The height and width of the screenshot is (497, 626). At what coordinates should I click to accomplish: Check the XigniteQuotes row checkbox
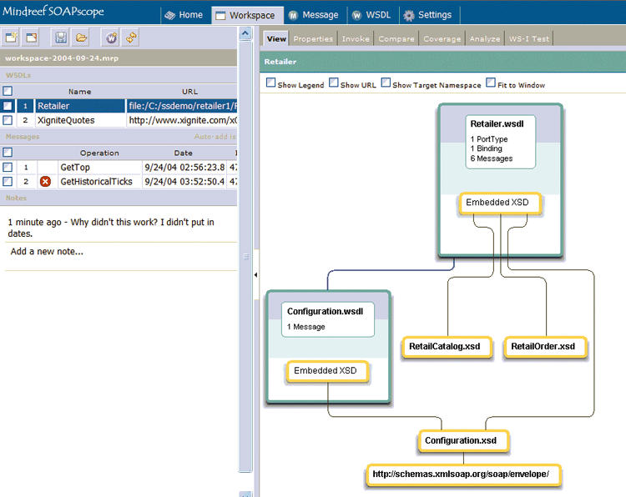click(8, 120)
